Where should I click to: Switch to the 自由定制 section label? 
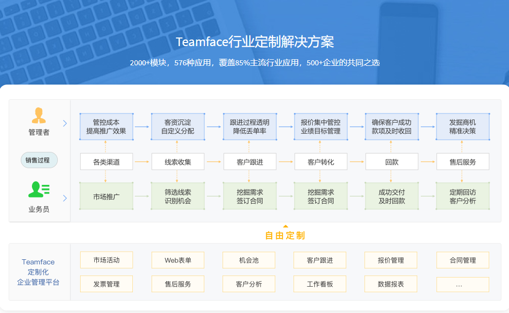(x=285, y=236)
